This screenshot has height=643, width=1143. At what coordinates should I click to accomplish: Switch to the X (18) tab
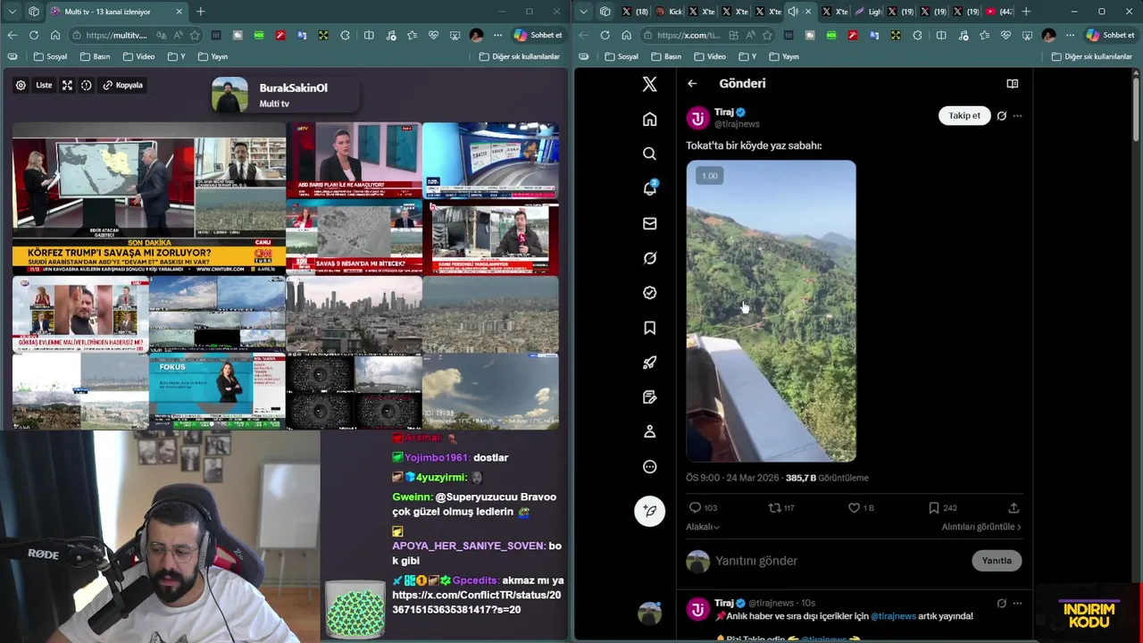coord(635,12)
